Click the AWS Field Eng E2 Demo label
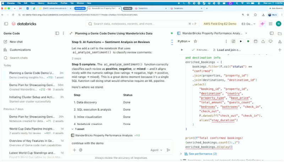The height and width of the screenshot is (162, 284). 220,24
